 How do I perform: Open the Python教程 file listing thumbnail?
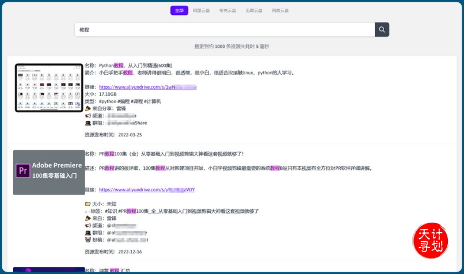[49, 88]
